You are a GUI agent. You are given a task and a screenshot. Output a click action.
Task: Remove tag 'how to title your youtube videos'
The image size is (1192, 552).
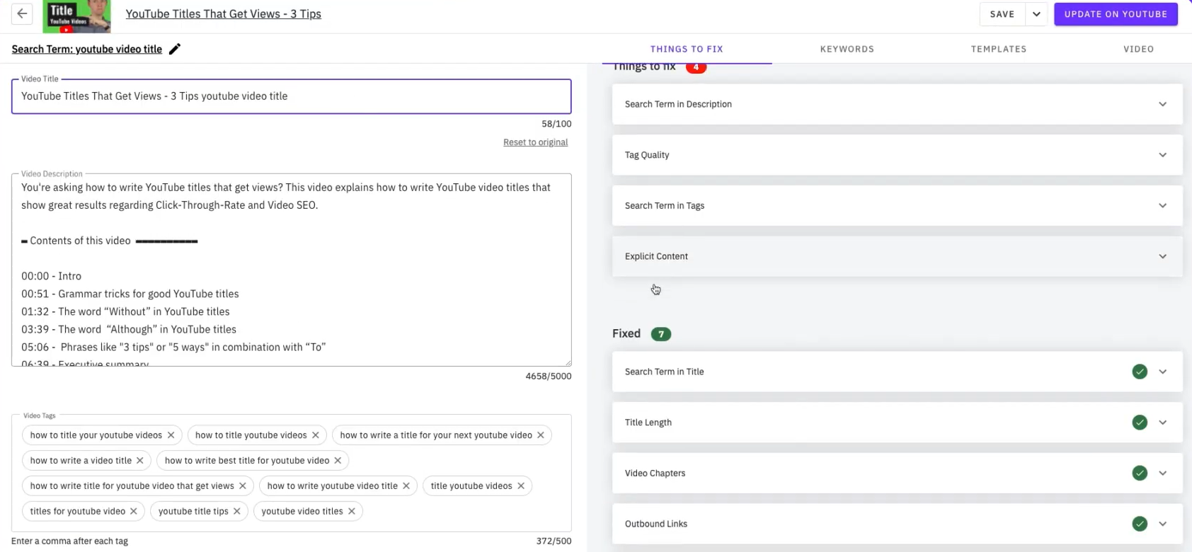pyautogui.click(x=171, y=435)
